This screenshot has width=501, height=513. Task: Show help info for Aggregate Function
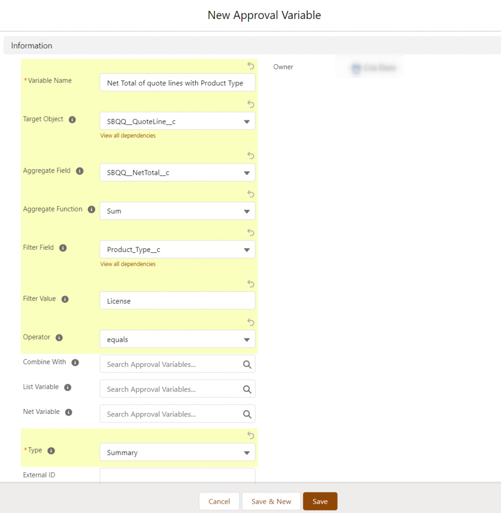tap(91, 209)
